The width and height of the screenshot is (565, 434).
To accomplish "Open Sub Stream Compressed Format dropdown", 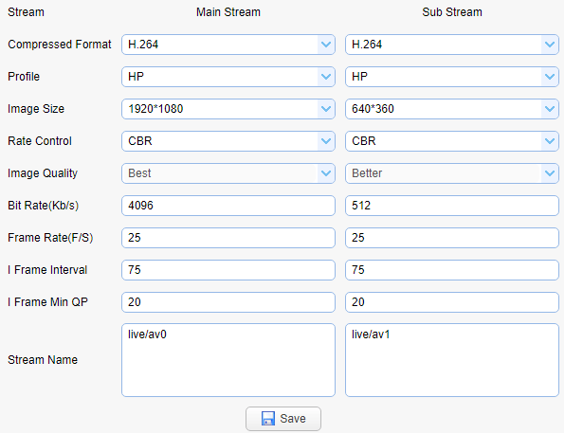I will [x=452, y=45].
